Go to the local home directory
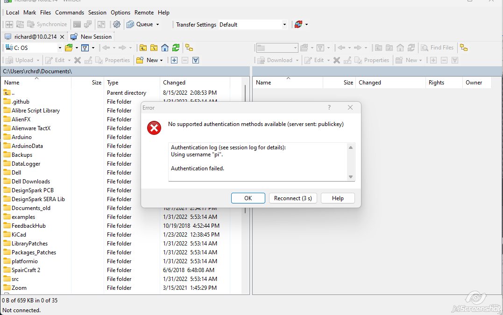The width and height of the screenshot is (503, 315). pos(165,47)
